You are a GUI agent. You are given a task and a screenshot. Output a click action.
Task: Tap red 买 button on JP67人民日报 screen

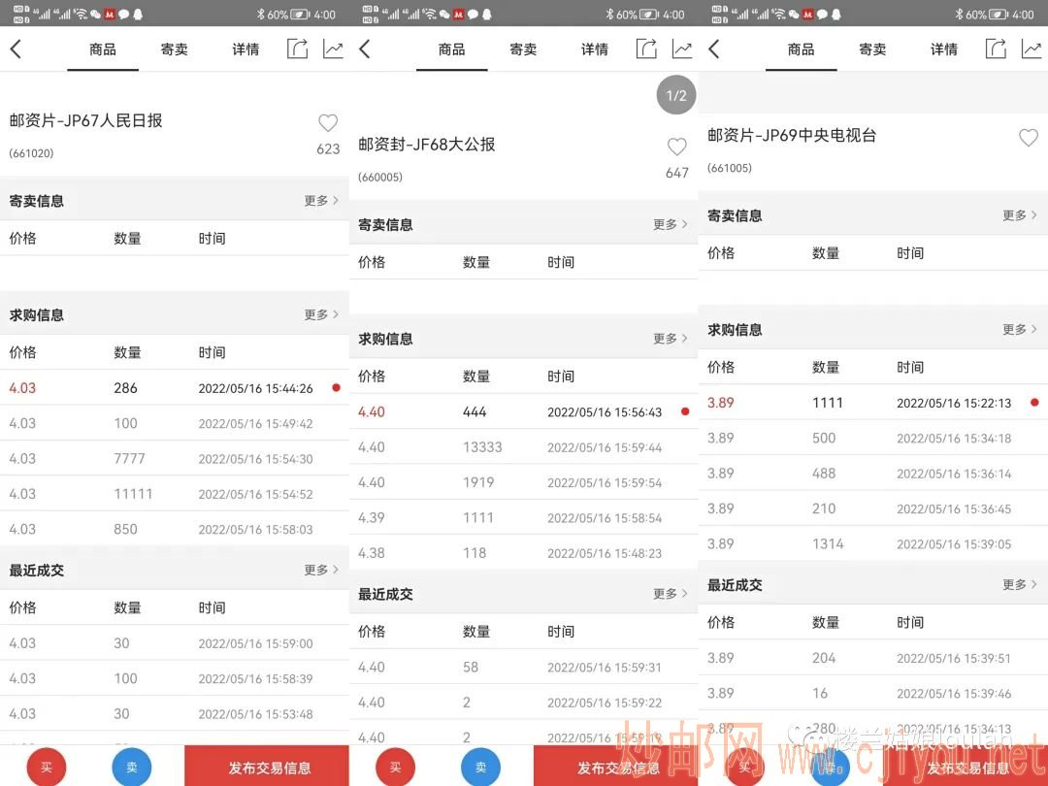47,767
